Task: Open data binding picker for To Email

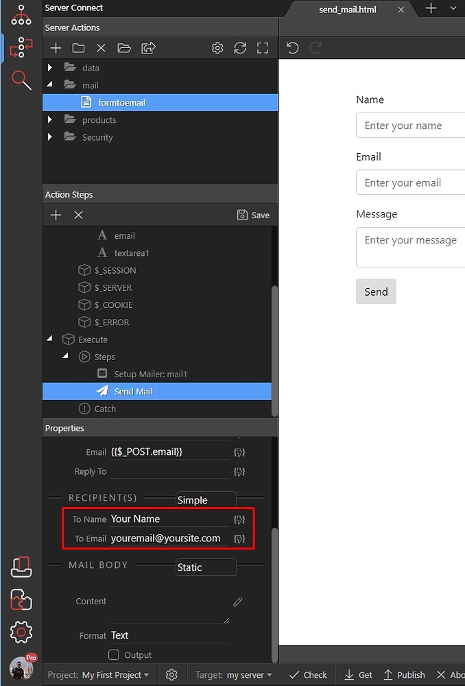Action: click(239, 539)
